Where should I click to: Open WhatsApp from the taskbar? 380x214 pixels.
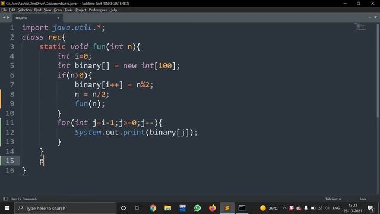[x=198, y=208]
